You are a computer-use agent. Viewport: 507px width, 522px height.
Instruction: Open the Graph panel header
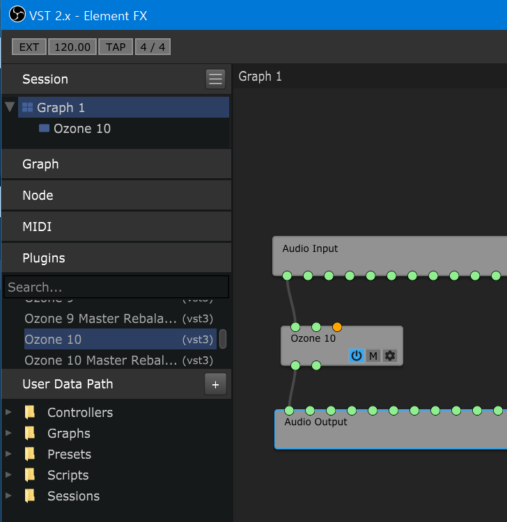pos(116,164)
